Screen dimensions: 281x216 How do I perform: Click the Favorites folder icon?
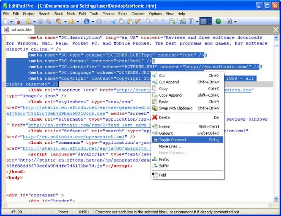tap(72, 21)
